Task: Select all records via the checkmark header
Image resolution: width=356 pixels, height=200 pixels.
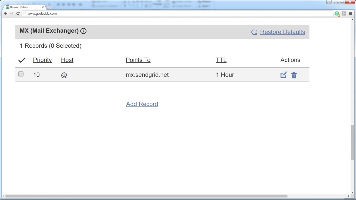Action: (22, 60)
